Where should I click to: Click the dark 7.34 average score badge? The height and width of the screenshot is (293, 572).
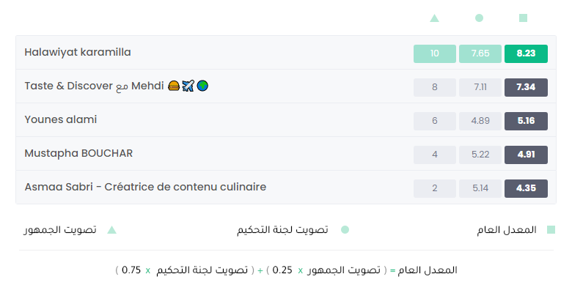point(526,87)
